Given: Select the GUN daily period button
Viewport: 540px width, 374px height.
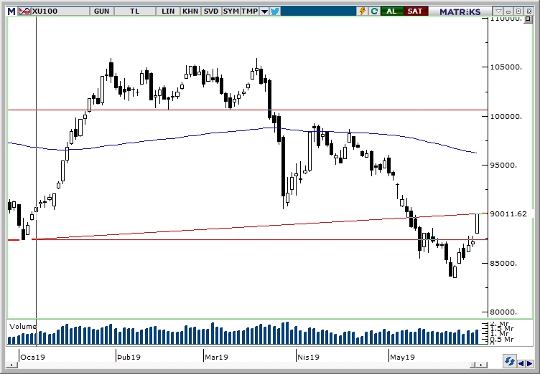Looking at the screenshot, I should (101, 11).
